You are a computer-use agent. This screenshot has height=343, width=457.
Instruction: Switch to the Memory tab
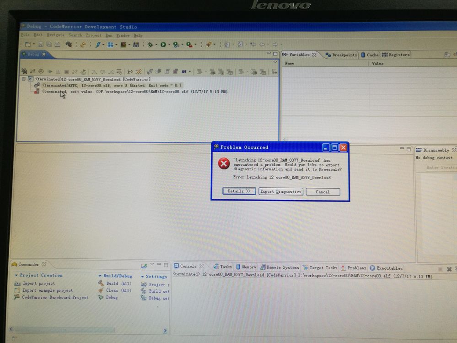246,267
